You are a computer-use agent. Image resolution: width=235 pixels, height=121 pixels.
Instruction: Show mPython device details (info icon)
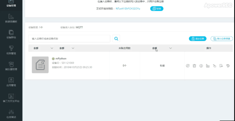[201, 66]
